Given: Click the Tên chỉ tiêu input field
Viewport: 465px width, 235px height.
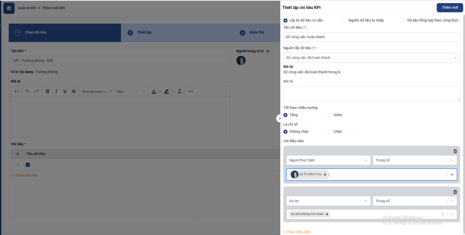Looking at the screenshot, I should coord(371,37).
